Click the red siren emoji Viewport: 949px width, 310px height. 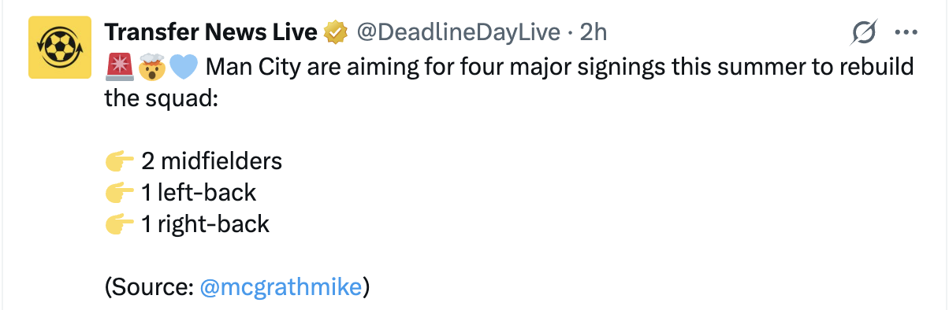point(119,67)
